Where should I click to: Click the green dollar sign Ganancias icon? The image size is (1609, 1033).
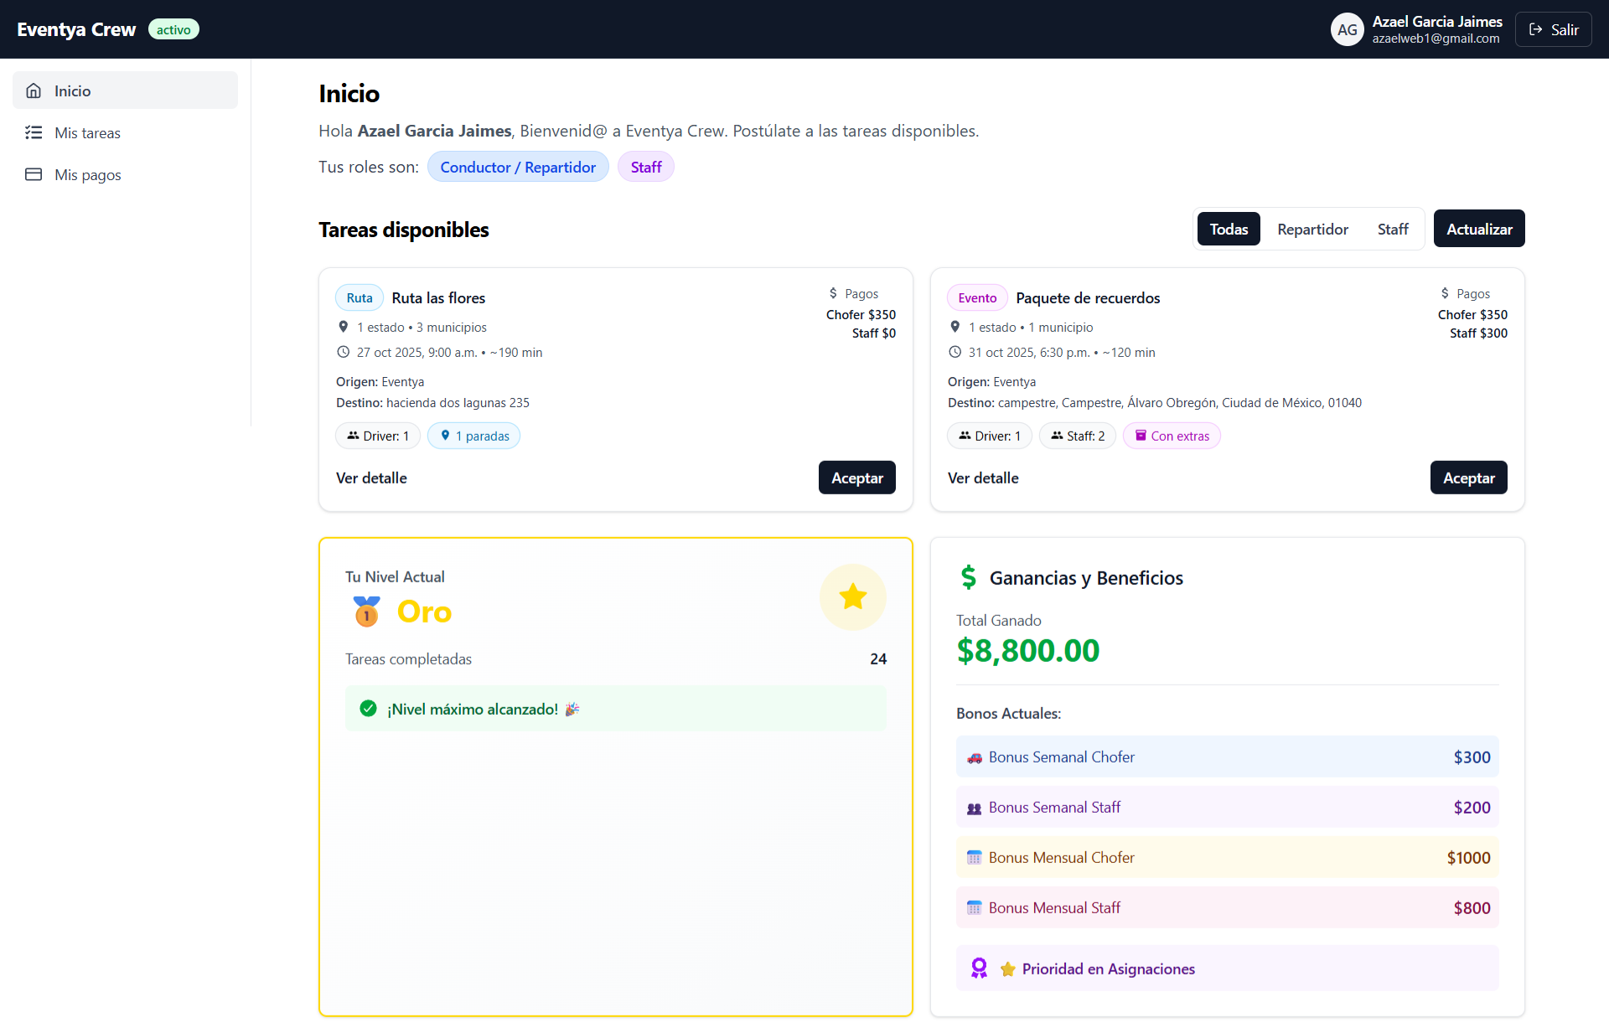[x=969, y=577]
